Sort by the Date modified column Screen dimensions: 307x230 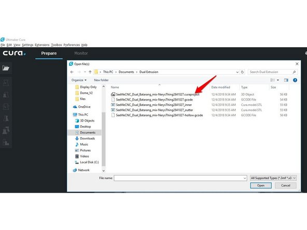point(221,87)
